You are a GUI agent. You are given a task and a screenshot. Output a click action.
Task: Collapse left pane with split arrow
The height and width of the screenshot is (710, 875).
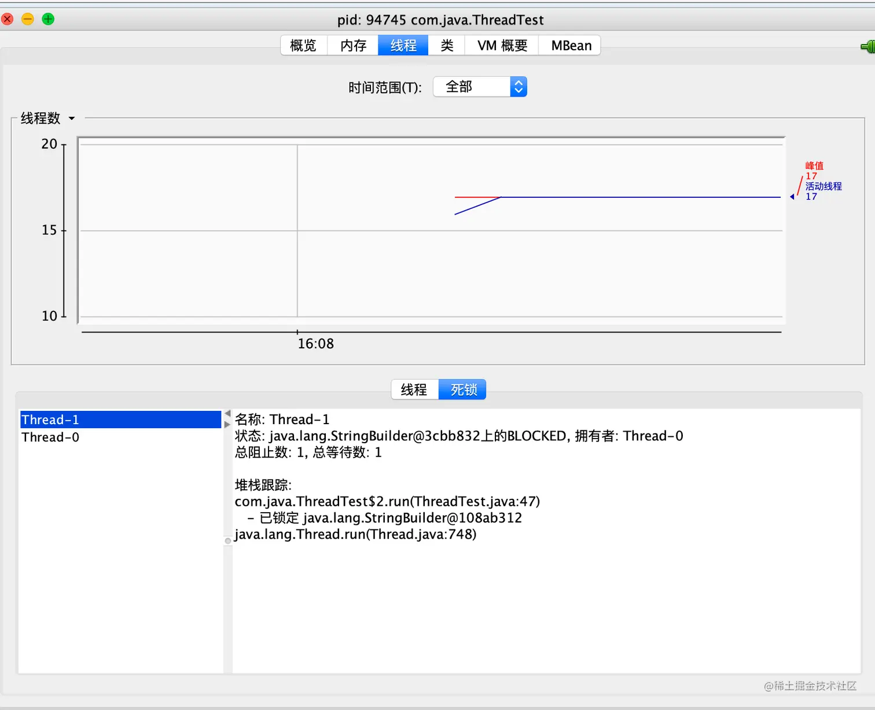coord(228,413)
